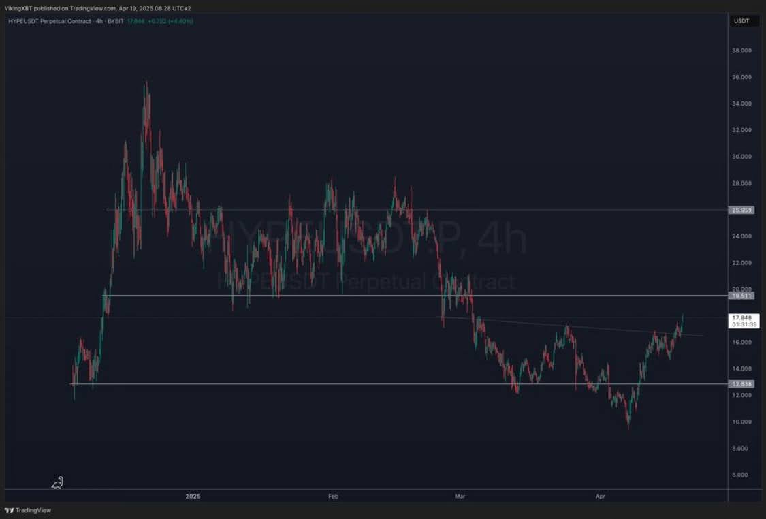This screenshot has height=519, width=766.
Task: Click the 6.000 mark on price axis
Action: (x=742, y=475)
